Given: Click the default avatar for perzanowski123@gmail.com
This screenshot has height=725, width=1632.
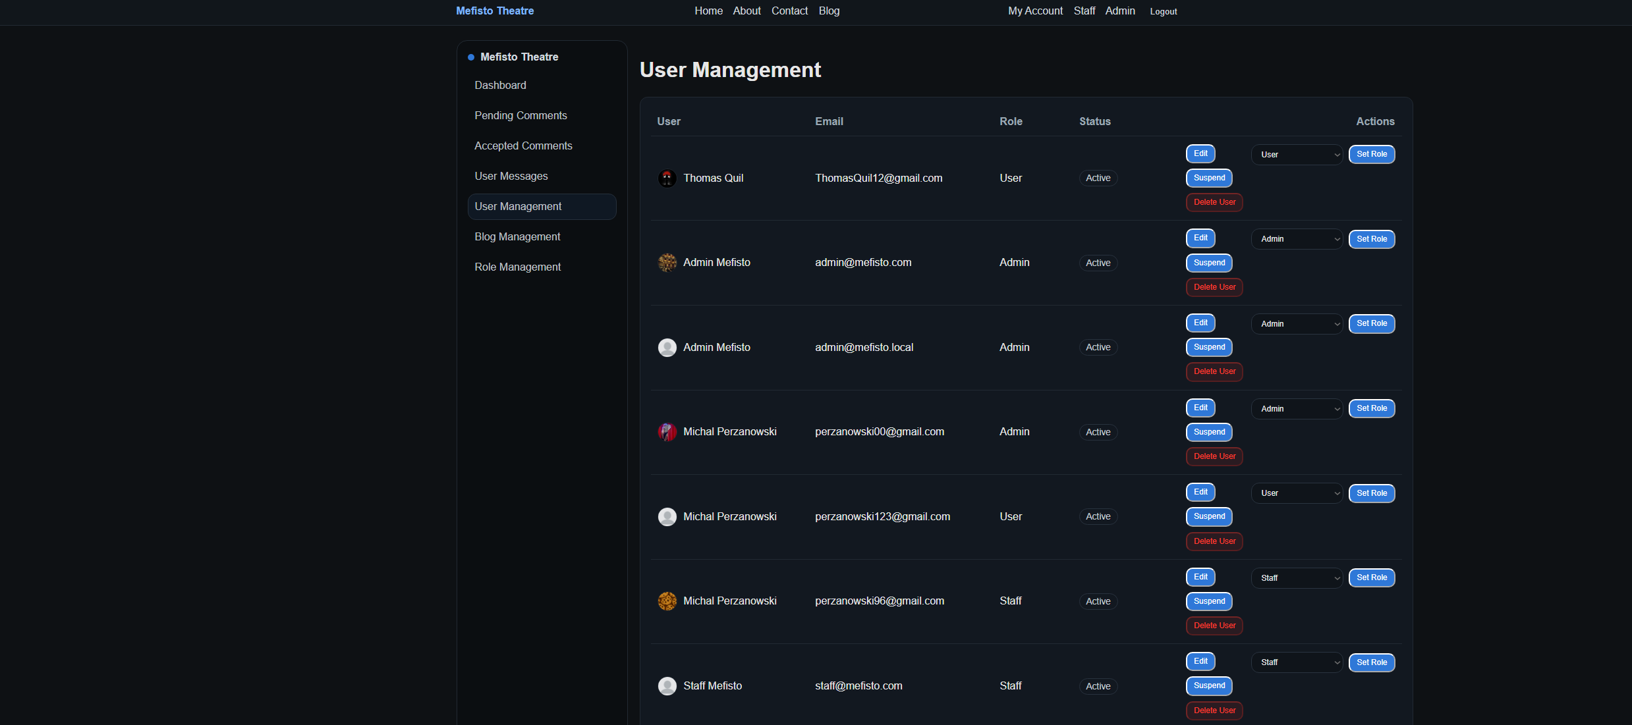Looking at the screenshot, I should point(667,516).
